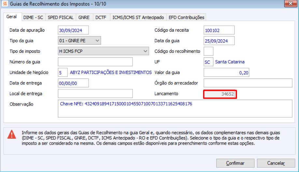Click the Órgão do arrecadador label

click(x=176, y=83)
